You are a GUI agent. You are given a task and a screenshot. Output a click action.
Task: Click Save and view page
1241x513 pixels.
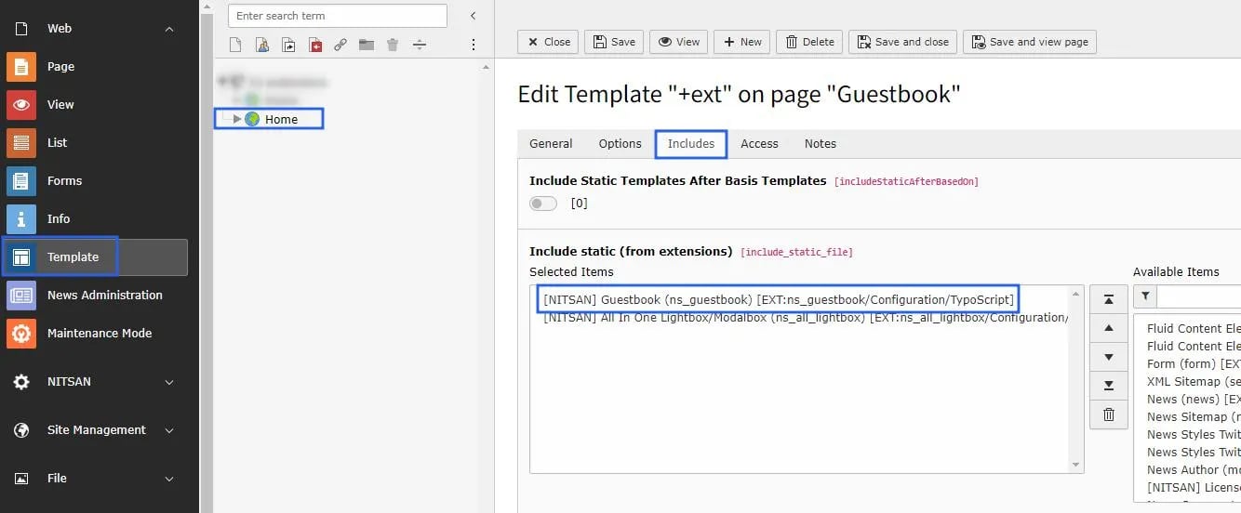(x=1030, y=42)
